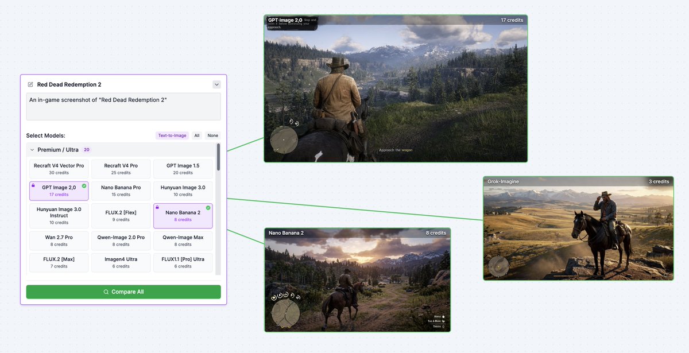Select the FLUX.2 [Max] model
This screenshot has width=689, height=353.
point(59,262)
